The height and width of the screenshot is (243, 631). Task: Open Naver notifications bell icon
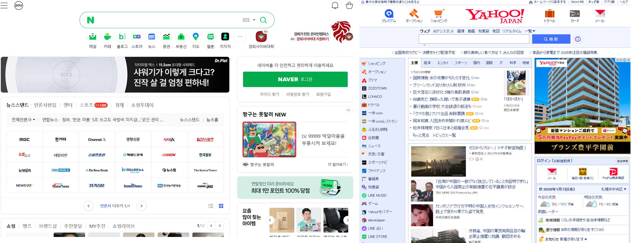click(335, 5)
